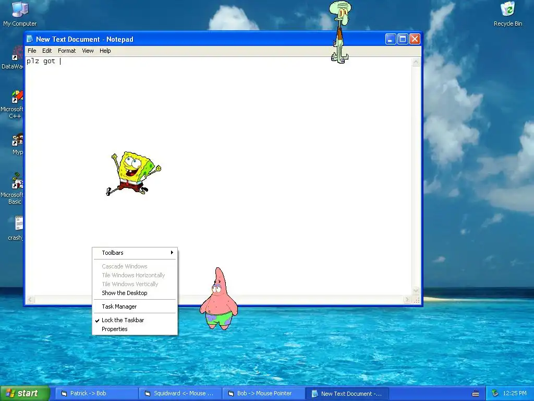Choose Task Manager from context menu

coord(135,306)
